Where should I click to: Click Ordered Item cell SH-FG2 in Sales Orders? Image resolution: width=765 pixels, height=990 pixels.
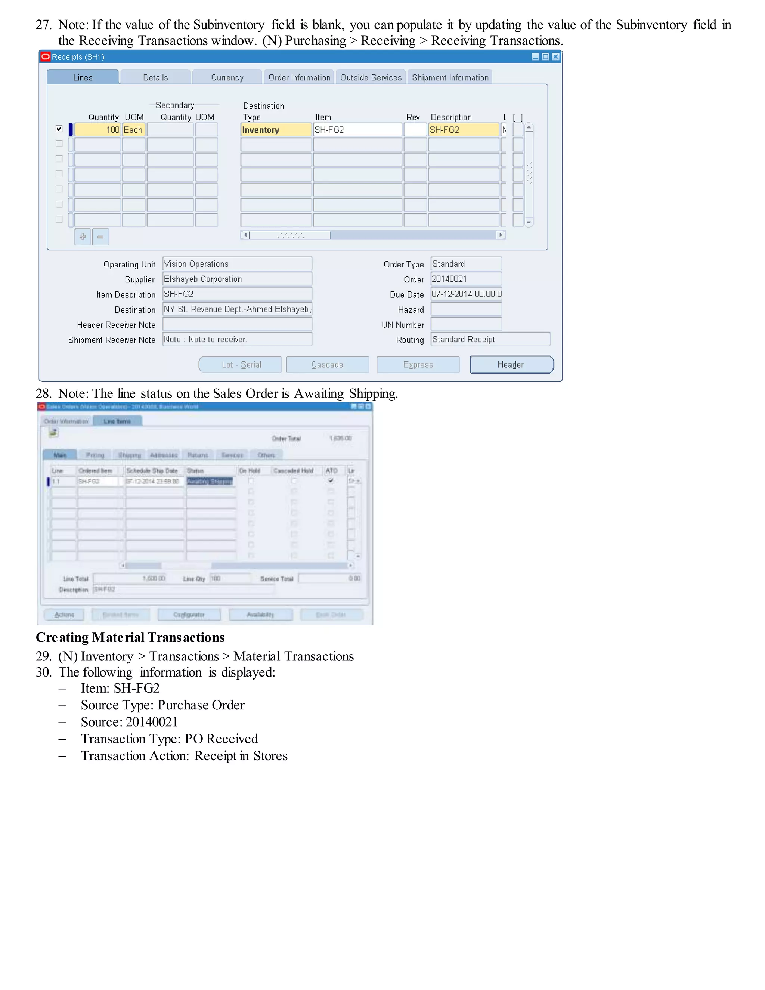coord(99,481)
